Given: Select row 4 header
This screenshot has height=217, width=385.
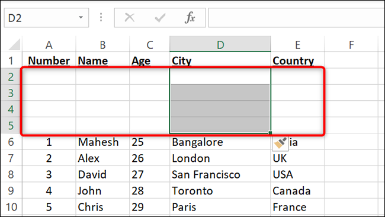Looking at the screenshot, I should coord(11,109).
